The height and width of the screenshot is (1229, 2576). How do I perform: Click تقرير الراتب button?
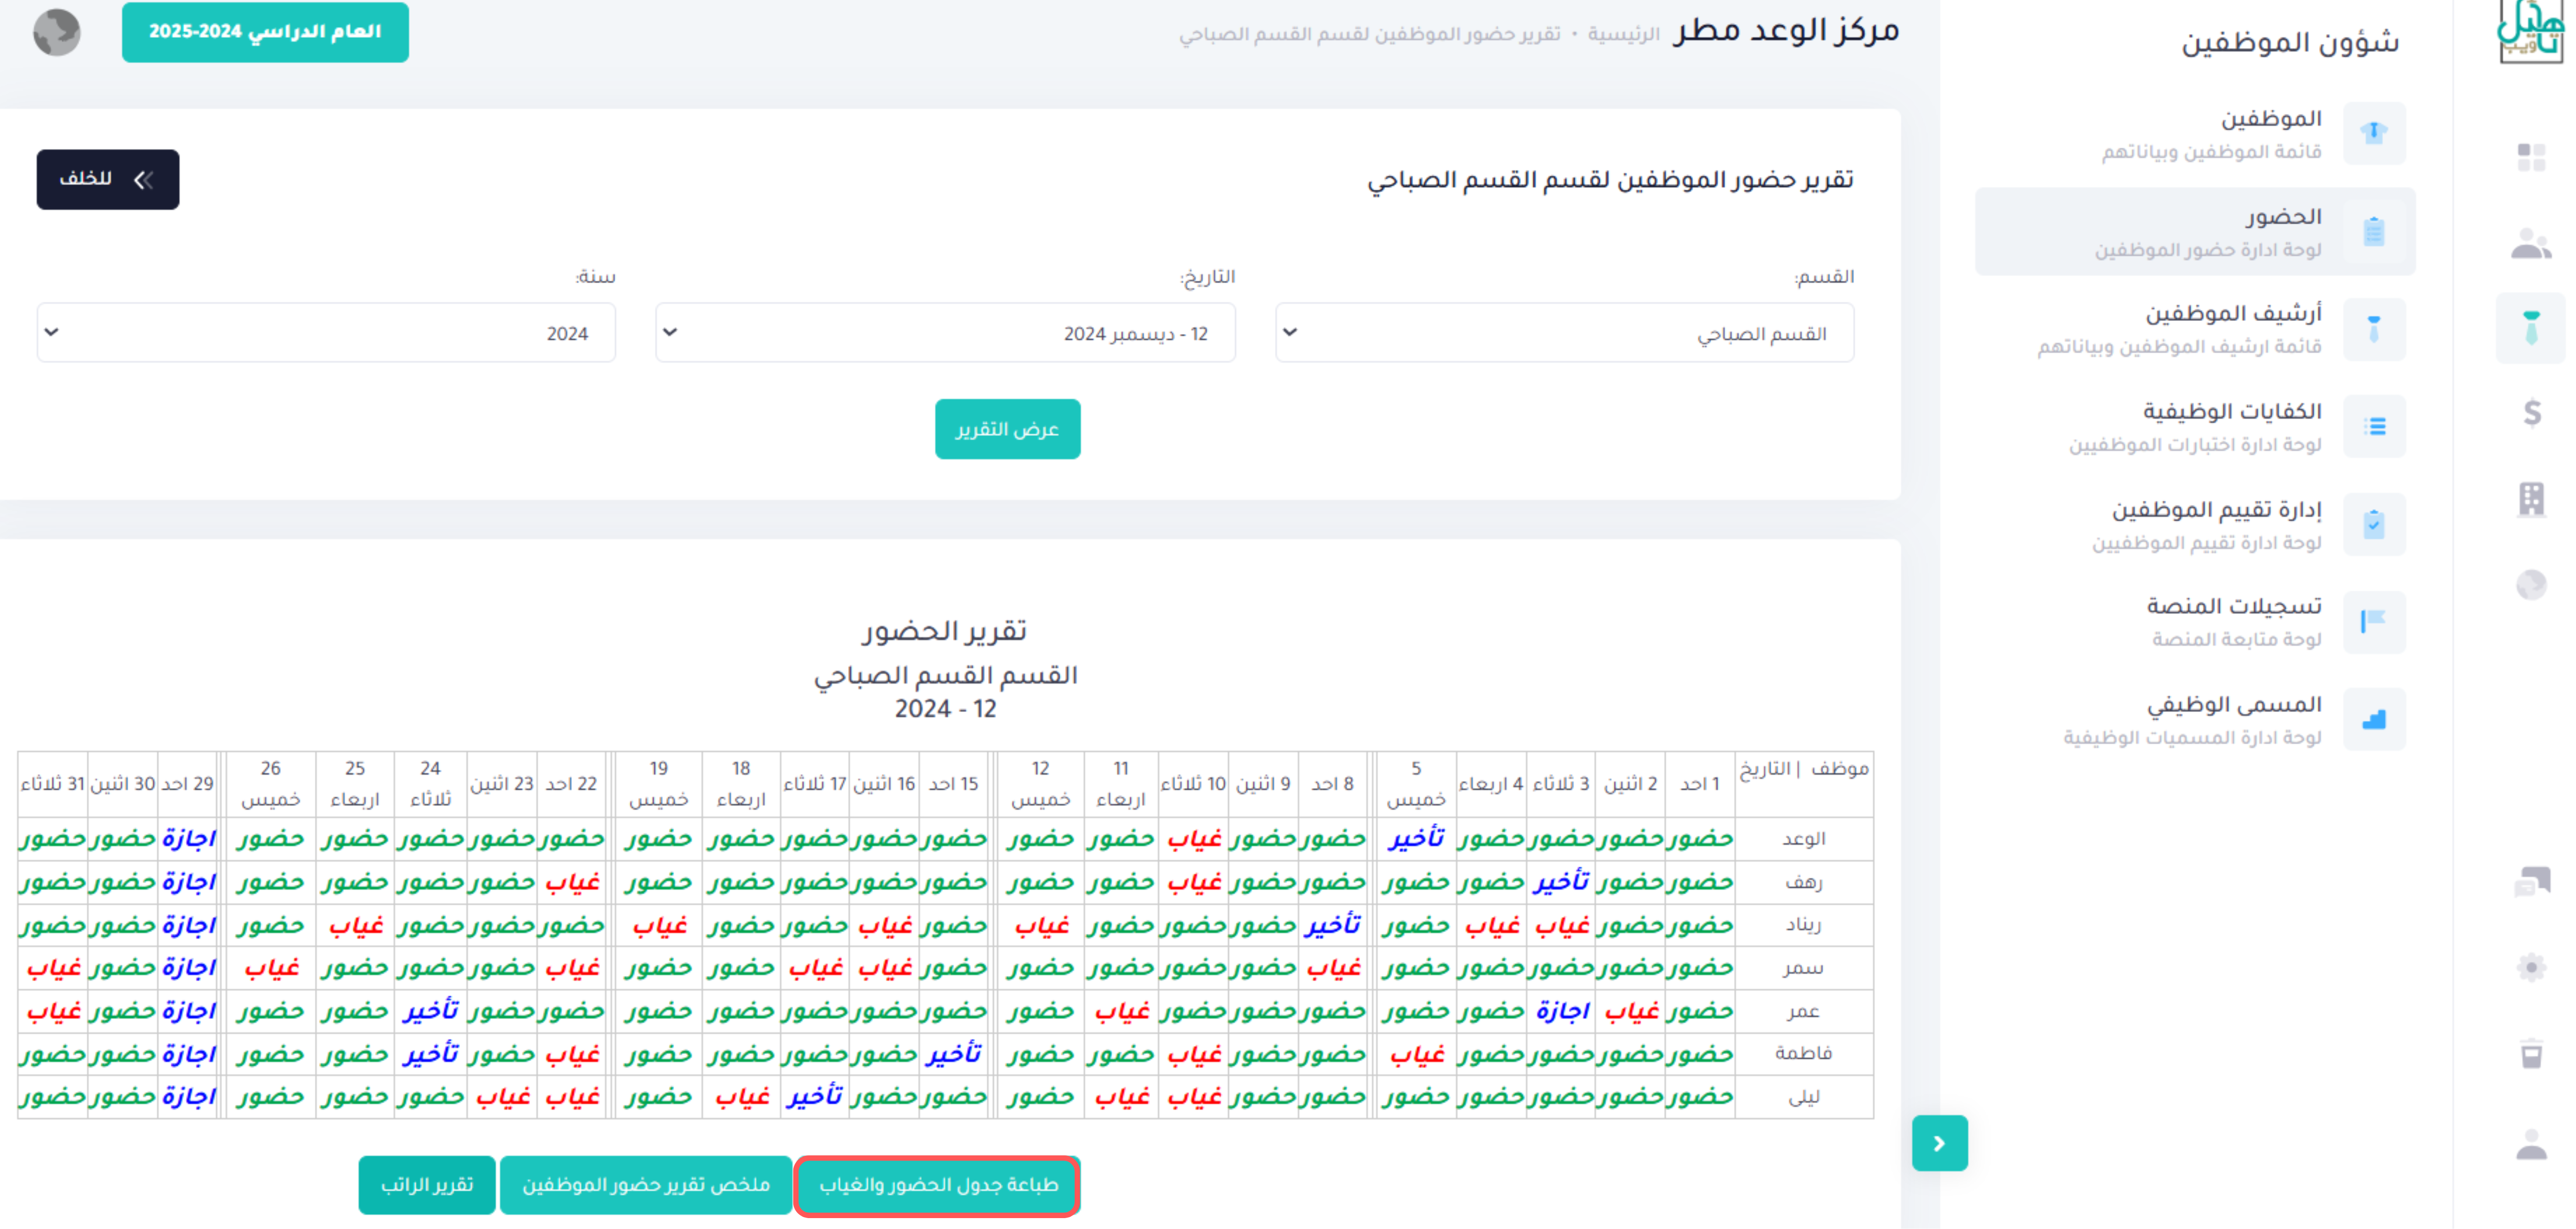pos(427,1185)
